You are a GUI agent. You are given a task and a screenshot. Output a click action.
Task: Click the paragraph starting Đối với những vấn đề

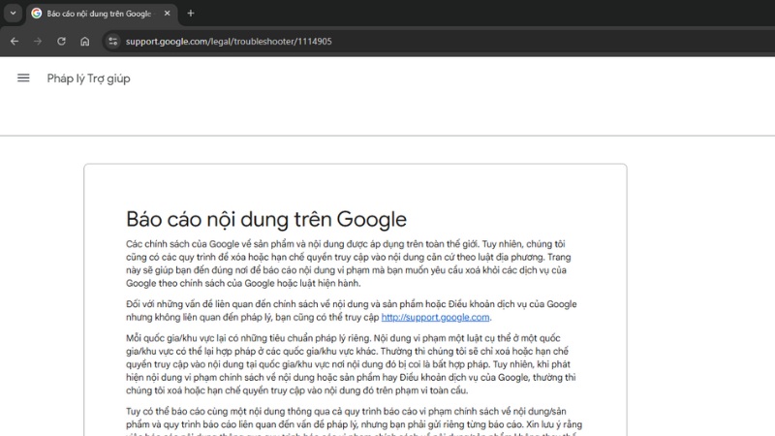[x=351, y=310]
